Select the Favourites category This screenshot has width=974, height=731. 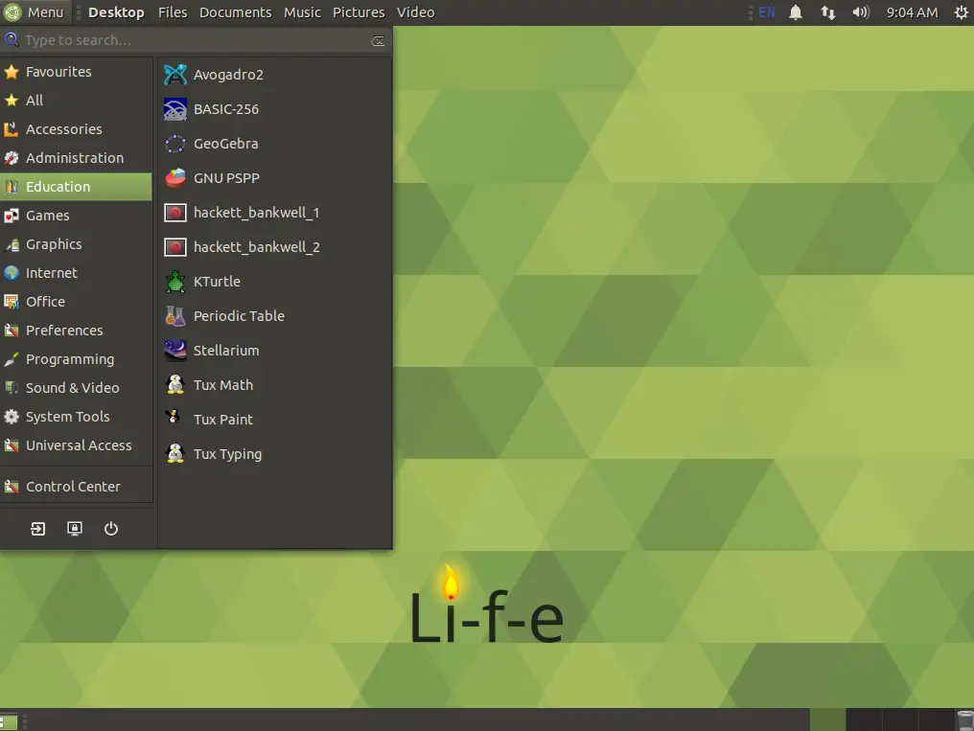coord(76,72)
